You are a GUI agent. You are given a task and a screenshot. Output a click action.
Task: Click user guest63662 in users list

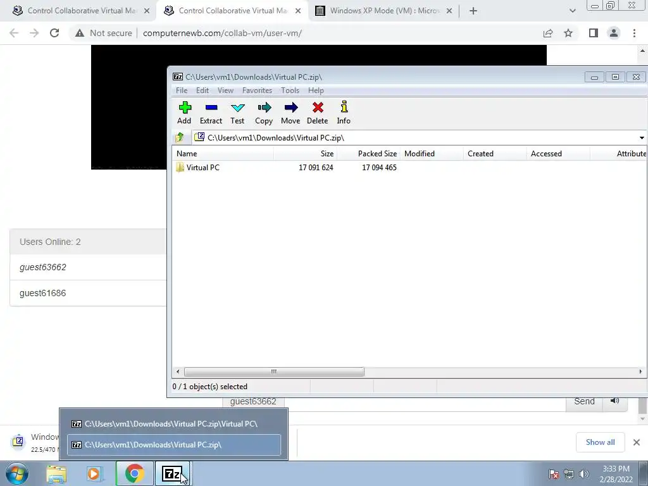(42, 267)
